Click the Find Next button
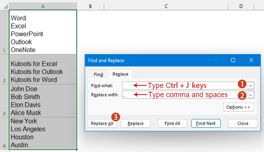The height and width of the screenshot is (152, 264). click(206, 123)
